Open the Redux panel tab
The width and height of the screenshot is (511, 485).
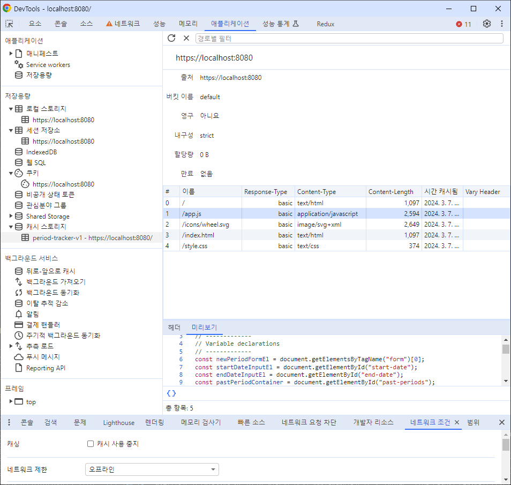pyautogui.click(x=325, y=24)
